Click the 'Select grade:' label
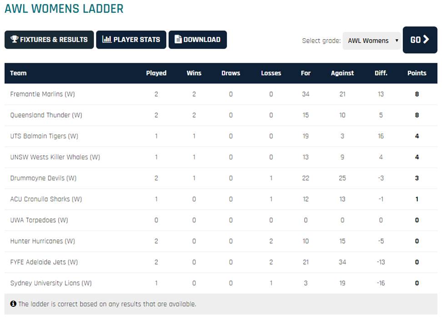442x320 pixels. pyautogui.click(x=321, y=41)
